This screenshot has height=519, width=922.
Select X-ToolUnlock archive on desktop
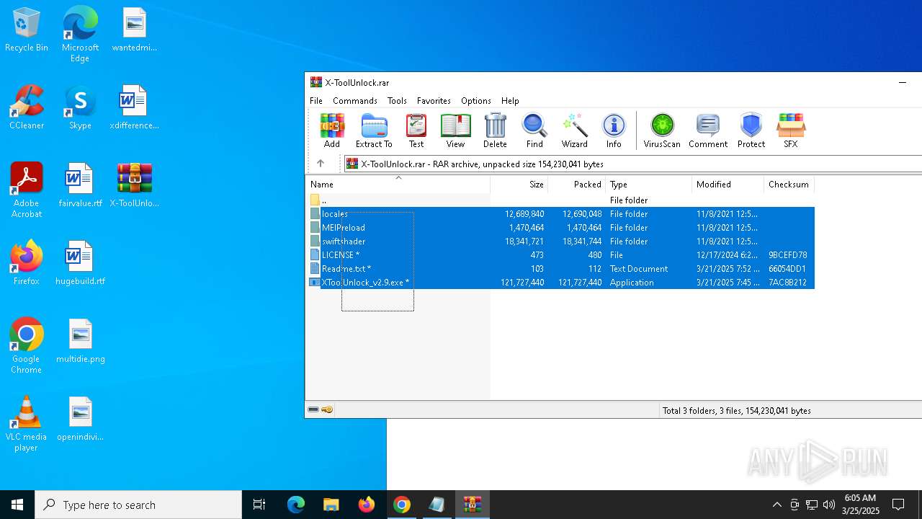135,185
